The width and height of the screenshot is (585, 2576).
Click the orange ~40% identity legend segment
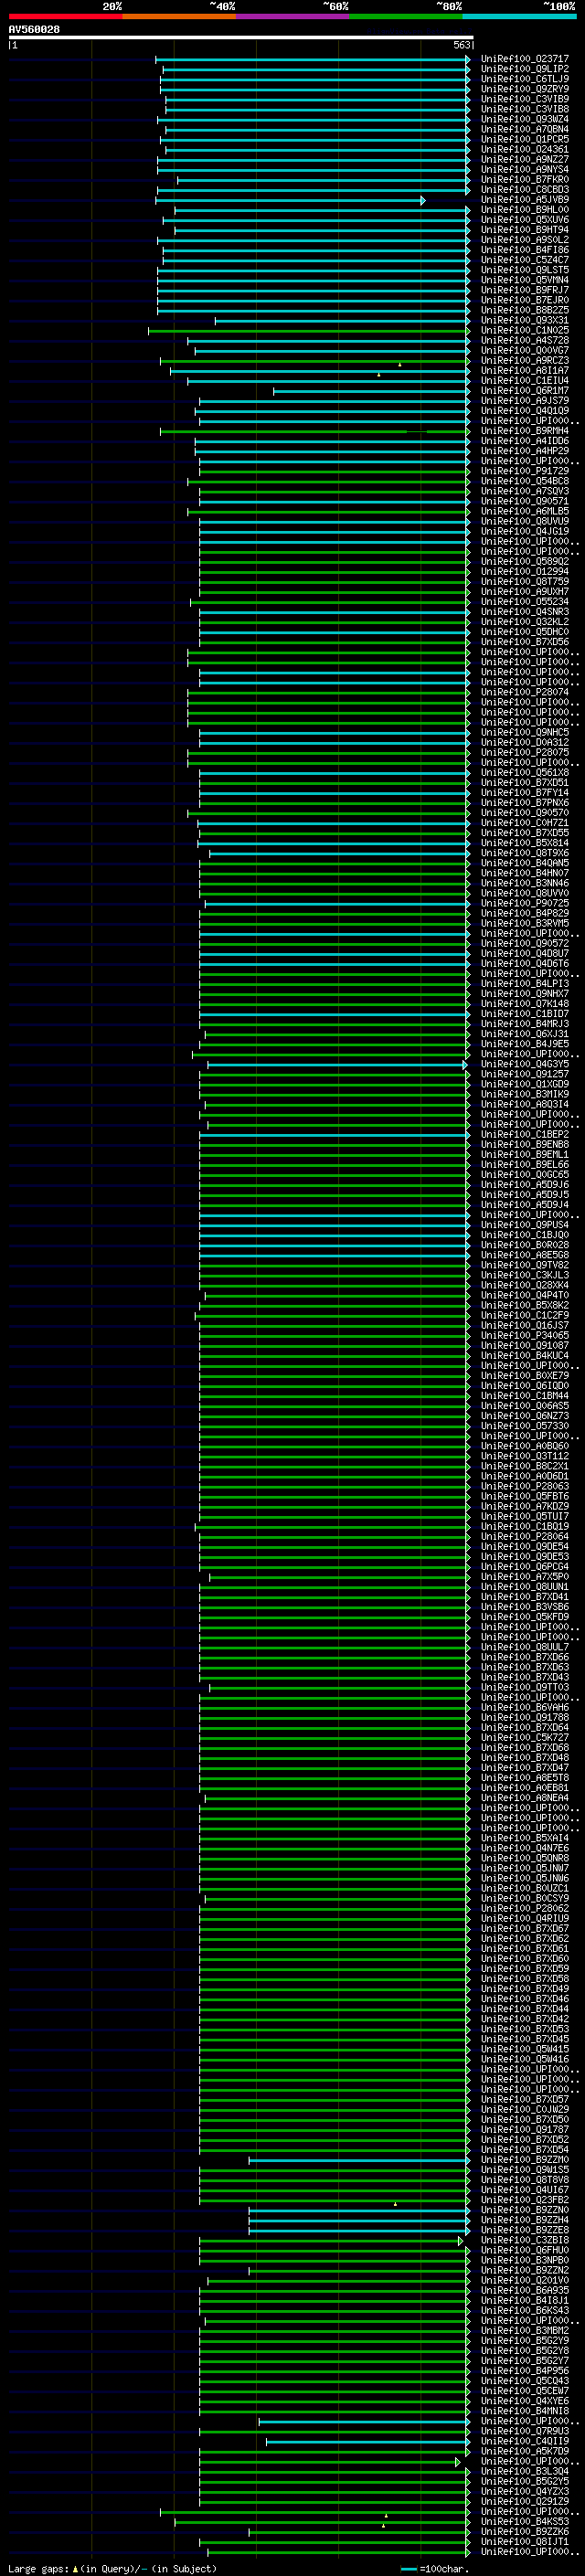tap(179, 16)
